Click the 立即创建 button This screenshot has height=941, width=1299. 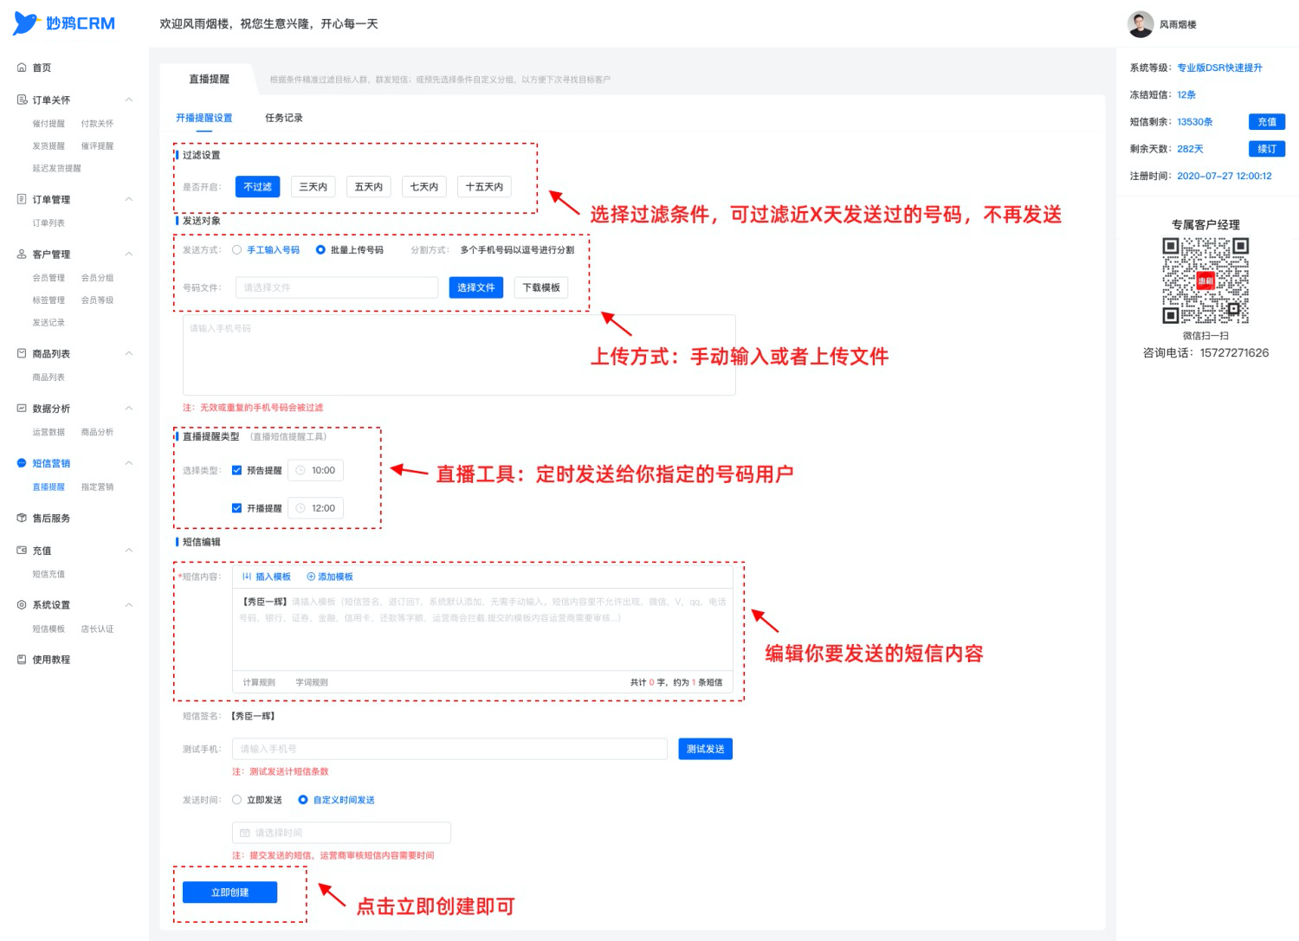(x=229, y=893)
